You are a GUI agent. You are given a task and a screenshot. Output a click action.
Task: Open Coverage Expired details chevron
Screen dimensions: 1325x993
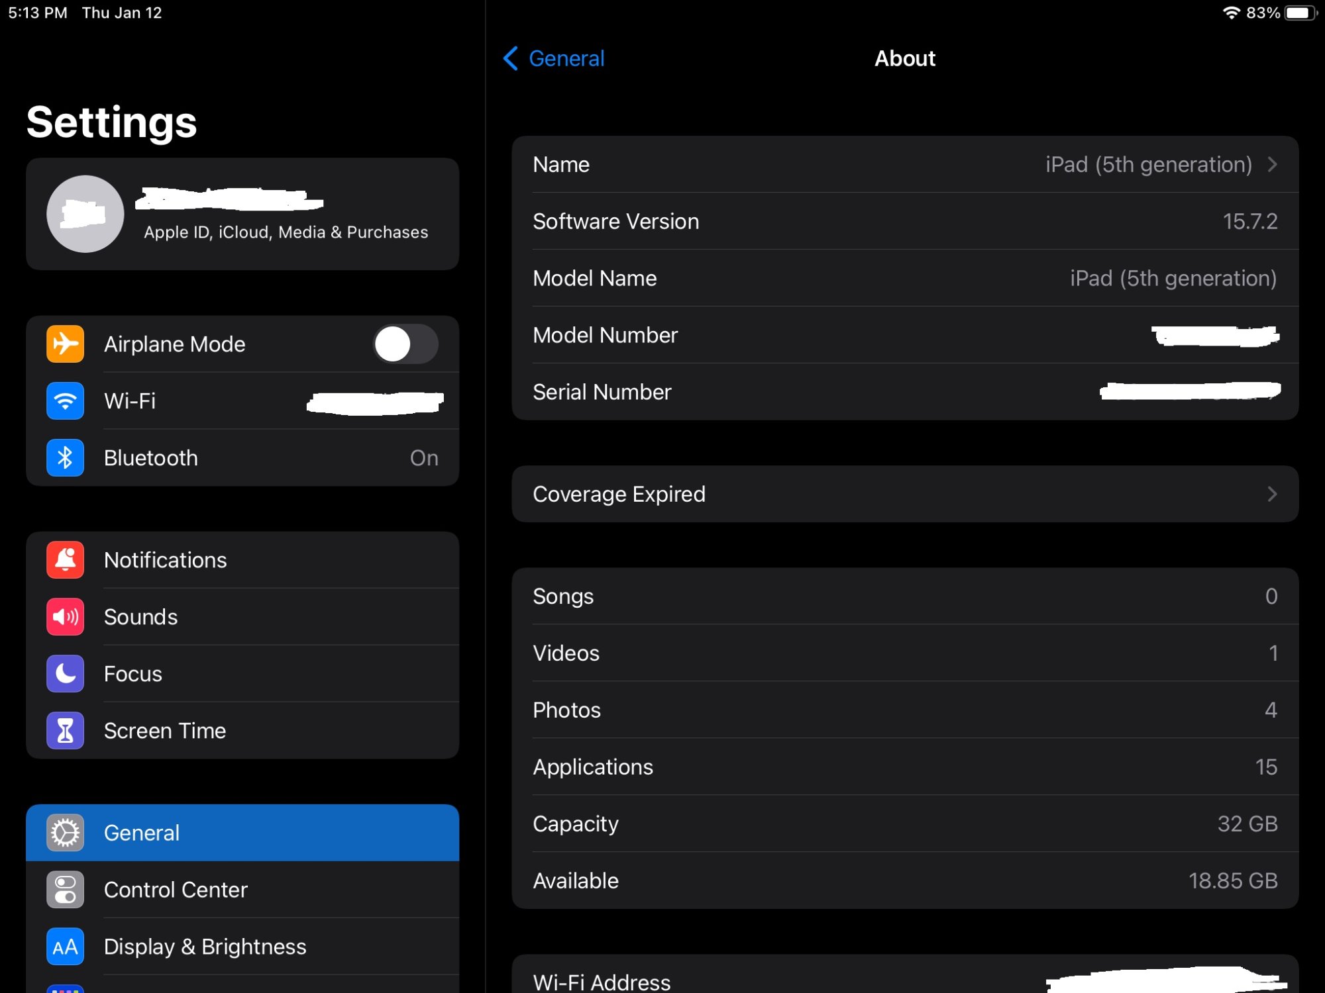(1272, 494)
